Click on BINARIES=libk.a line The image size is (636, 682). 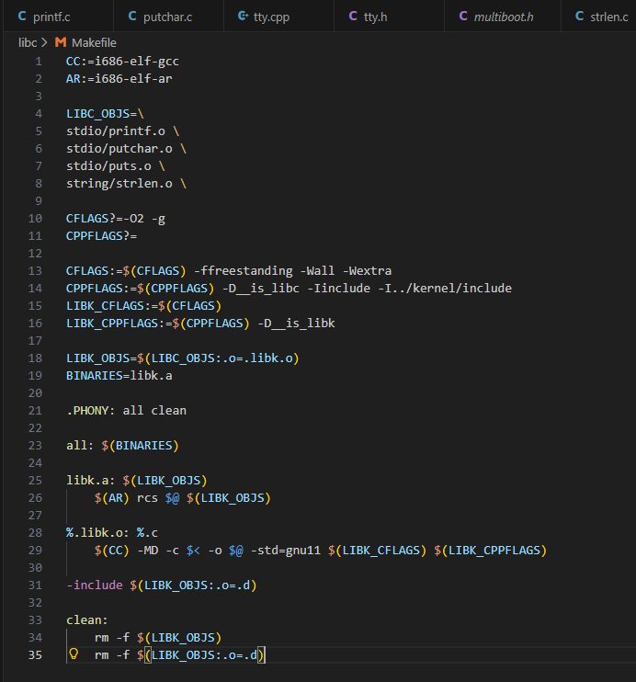[x=119, y=375]
